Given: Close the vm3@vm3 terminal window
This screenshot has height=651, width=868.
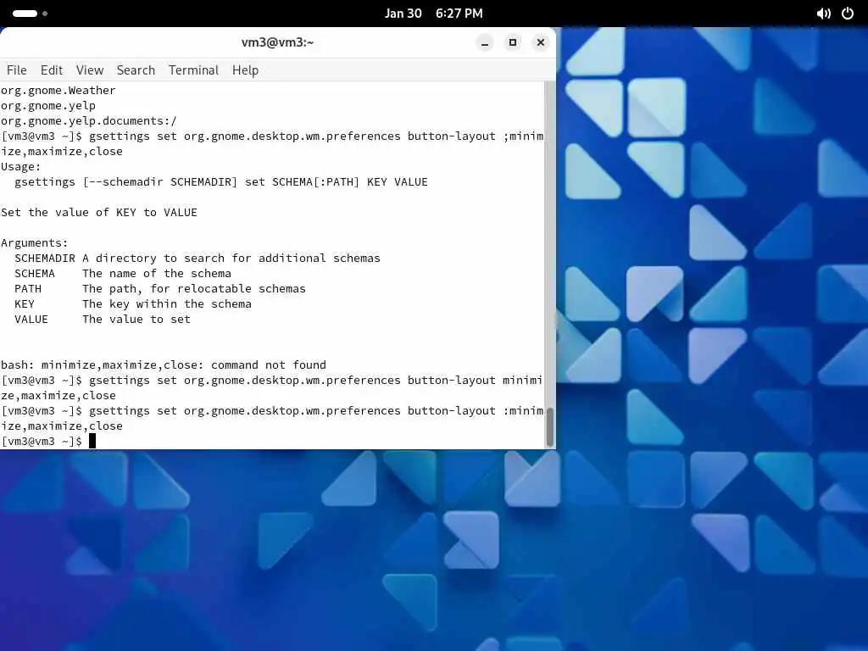Looking at the screenshot, I should coord(541,42).
